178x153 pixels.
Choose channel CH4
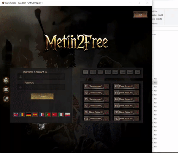108,72
